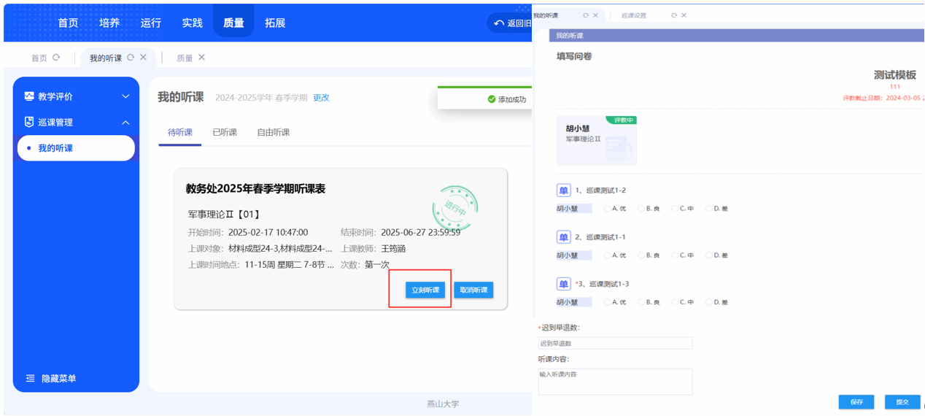This screenshot has width=925, height=416.
Task: Submit the questionnaire with 提交 button
Action: click(x=902, y=402)
